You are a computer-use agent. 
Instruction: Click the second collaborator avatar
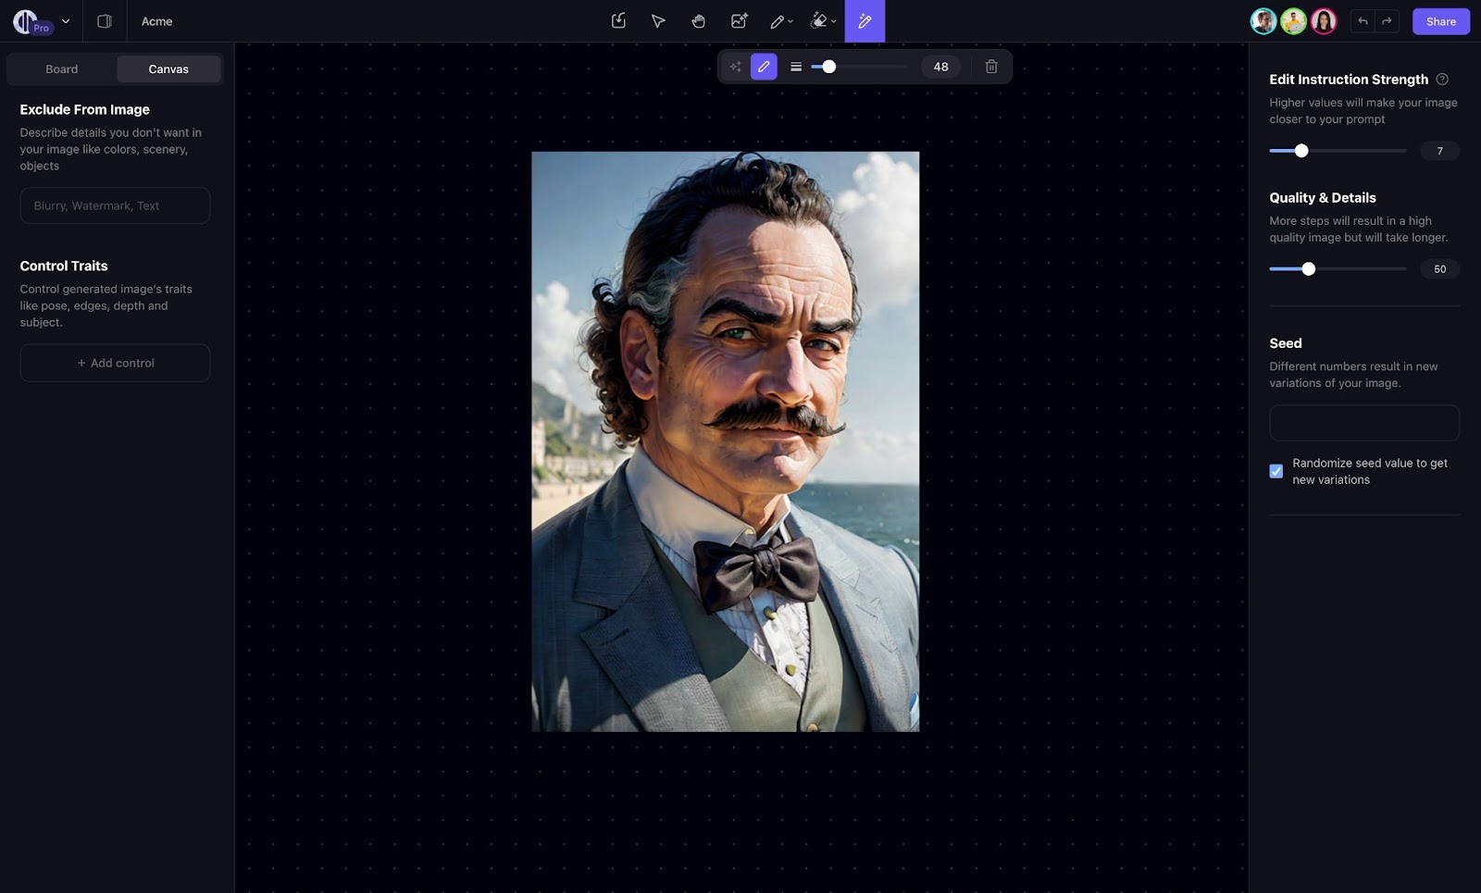[x=1293, y=21]
